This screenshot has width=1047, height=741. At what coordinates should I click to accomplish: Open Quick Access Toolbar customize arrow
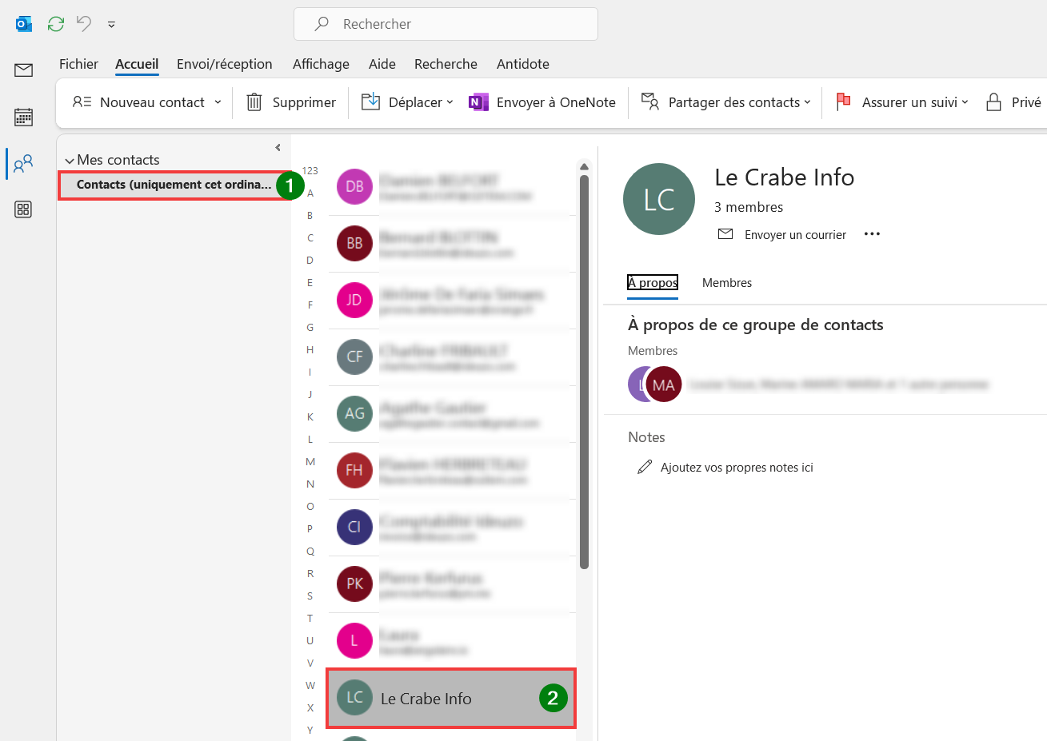click(111, 24)
